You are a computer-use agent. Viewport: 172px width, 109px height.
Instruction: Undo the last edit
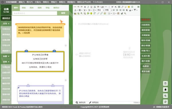coord(78,7)
